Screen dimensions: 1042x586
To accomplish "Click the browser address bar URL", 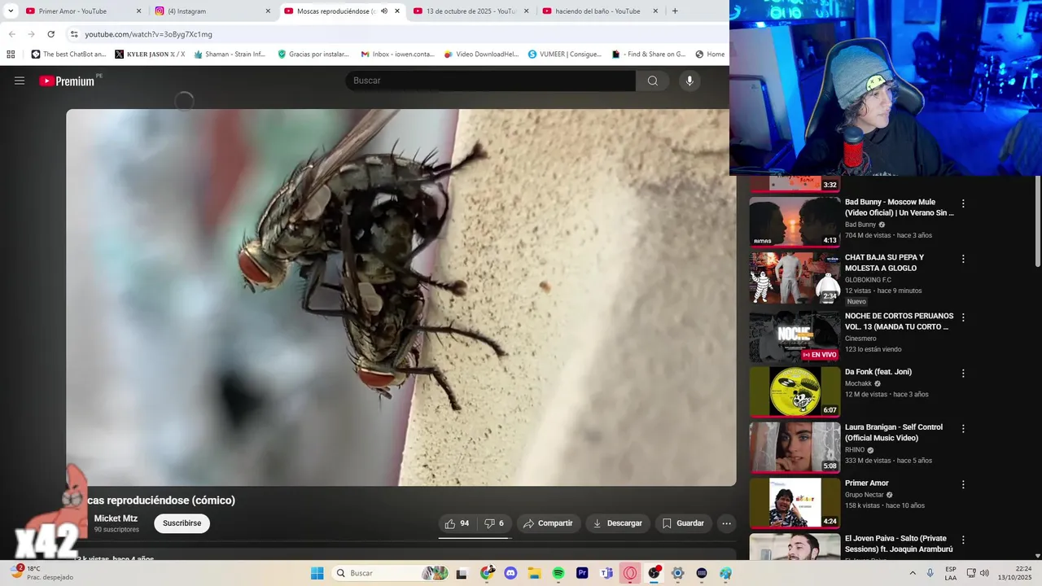I will point(148,34).
